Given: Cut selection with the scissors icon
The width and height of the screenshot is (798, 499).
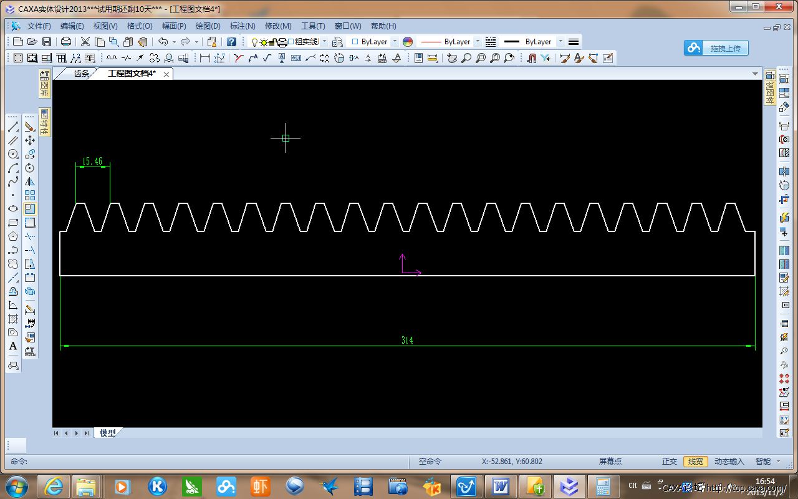Looking at the screenshot, I should pos(85,42).
